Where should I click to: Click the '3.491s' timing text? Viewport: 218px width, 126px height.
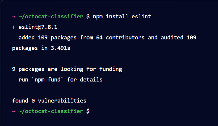point(61,48)
